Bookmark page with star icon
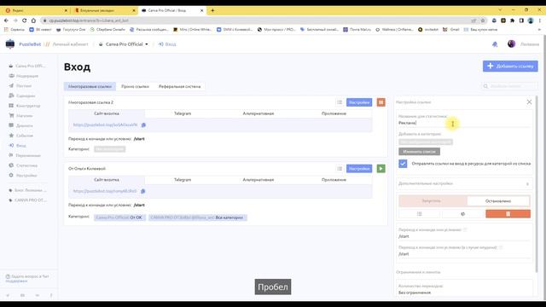The height and width of the screenshot is (307, 546). pyautogui.click(x=483, y=20)
